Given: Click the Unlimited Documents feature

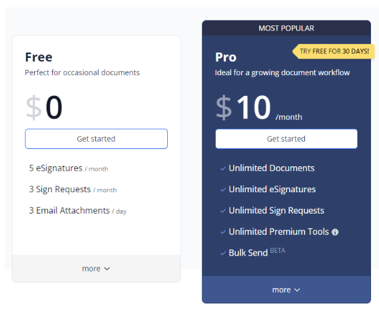Looking at the screenshot, I should point(272,168).
